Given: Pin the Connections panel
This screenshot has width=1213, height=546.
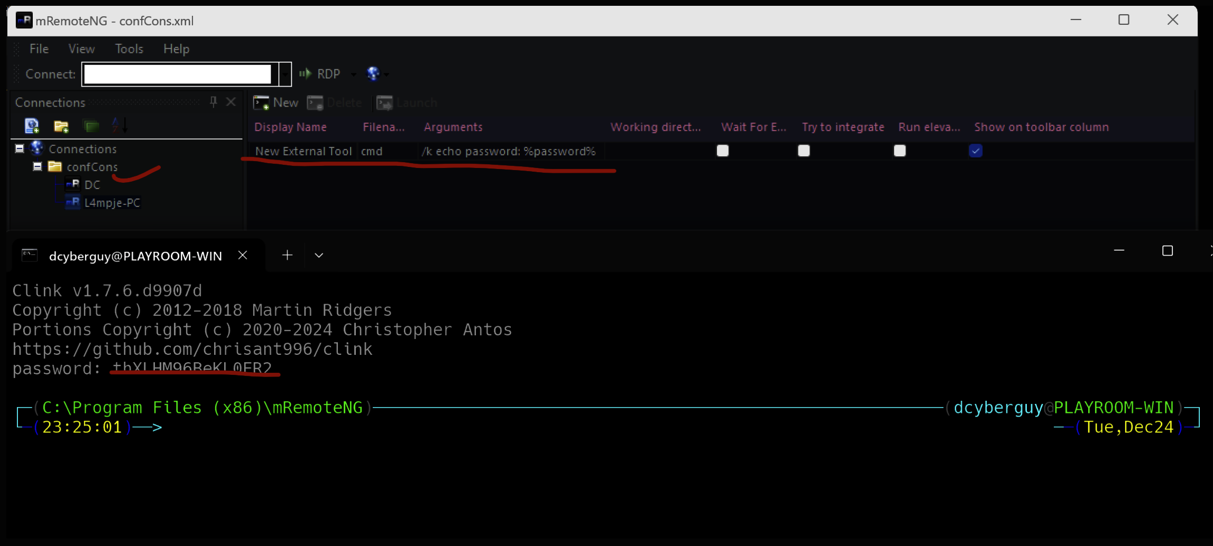Looking at the screenshot, I should tap(213, 102).
